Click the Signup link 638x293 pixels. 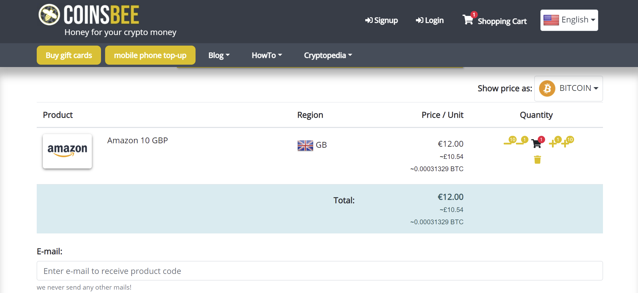(381, 20)
